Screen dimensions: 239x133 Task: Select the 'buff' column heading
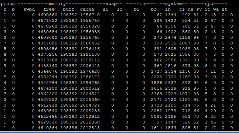click(x=69, y=9)
